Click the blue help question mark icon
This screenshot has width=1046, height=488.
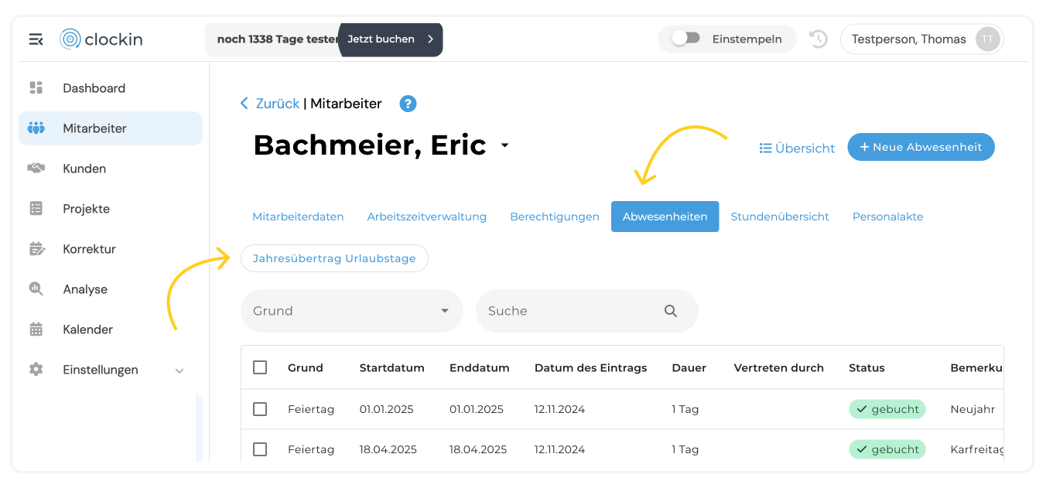click(408, 104)
